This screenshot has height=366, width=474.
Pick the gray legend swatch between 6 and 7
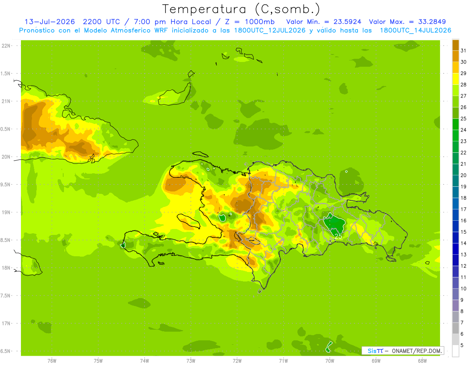point(455,328)
